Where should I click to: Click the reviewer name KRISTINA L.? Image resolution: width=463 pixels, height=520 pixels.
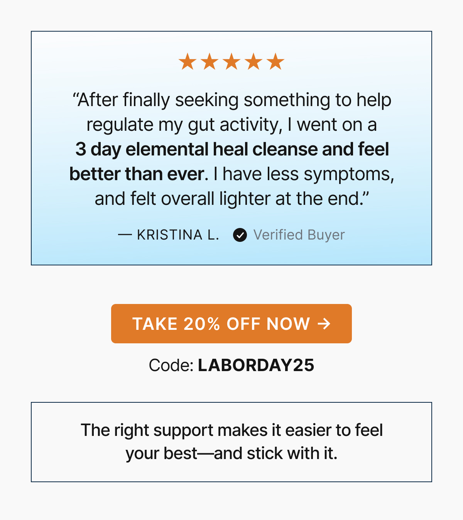pos(178,235)
